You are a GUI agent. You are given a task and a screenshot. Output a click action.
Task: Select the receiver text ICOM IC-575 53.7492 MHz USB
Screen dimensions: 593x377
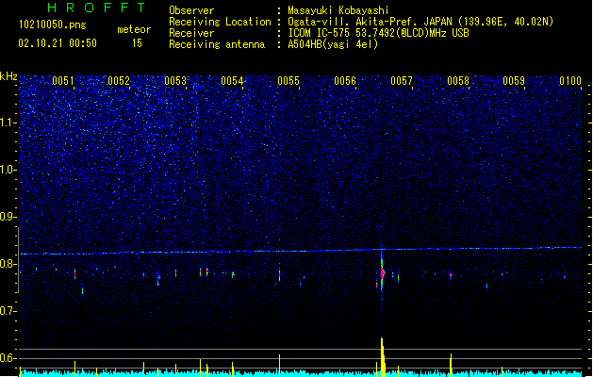[x=379, y=33]
